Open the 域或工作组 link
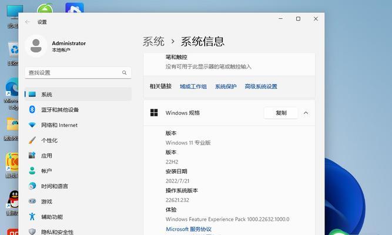This screenshot has width=392, height=235. 193,86
